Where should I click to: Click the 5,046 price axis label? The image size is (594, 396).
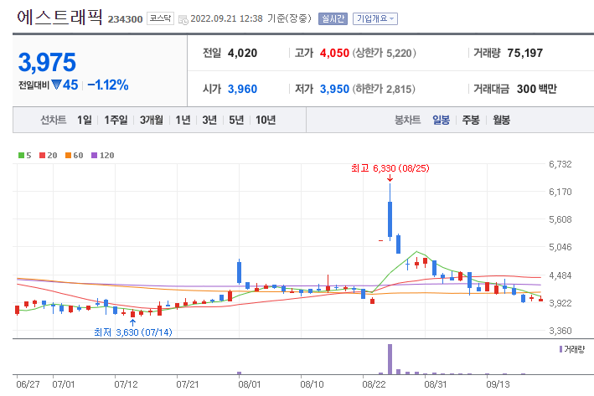(560, 247)
